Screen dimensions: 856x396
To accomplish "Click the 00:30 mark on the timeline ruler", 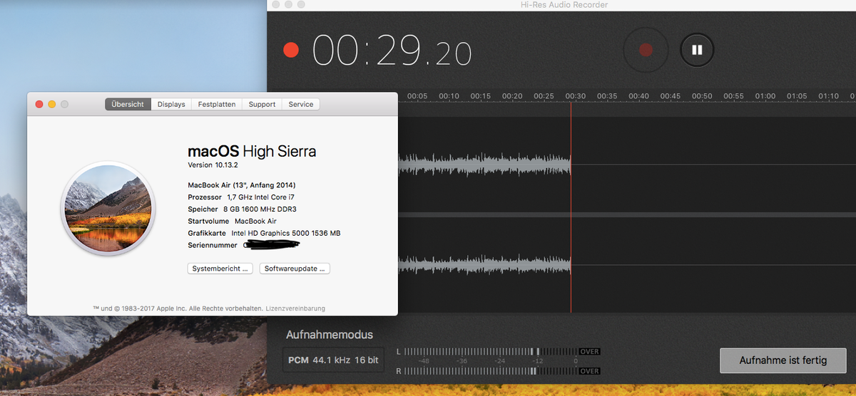I will 575,96.
